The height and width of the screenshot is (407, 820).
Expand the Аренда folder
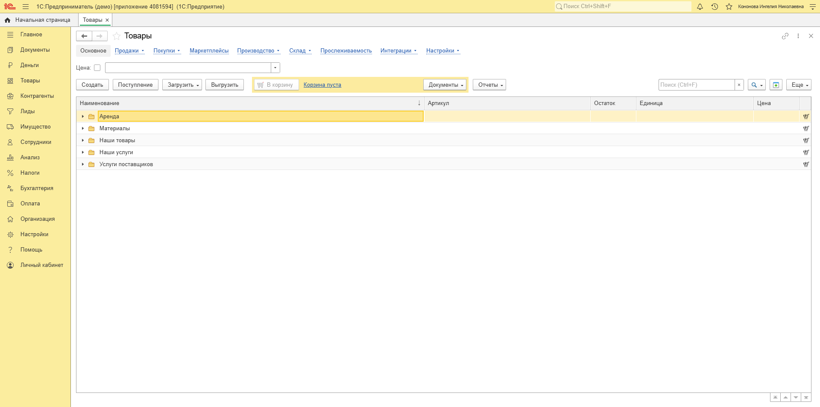coord(83,116)
